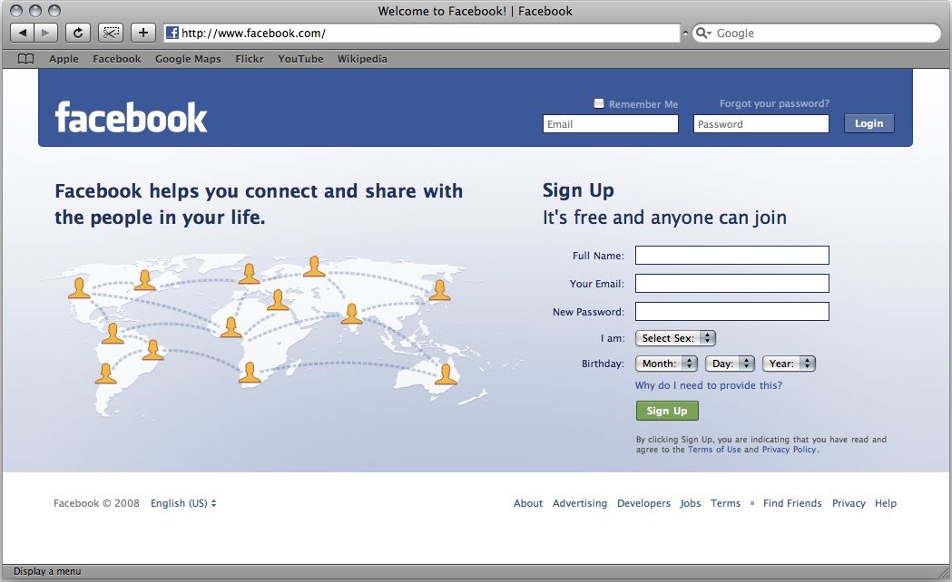952x582 pixels.
Task: Open the Terms footer link
Action: (725, 503)
